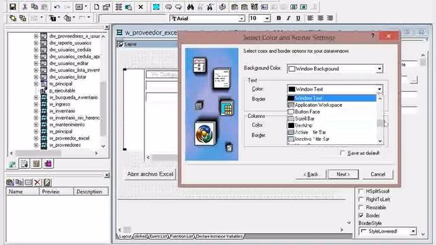
Task: Click the align right text icon
Action: 330,18
